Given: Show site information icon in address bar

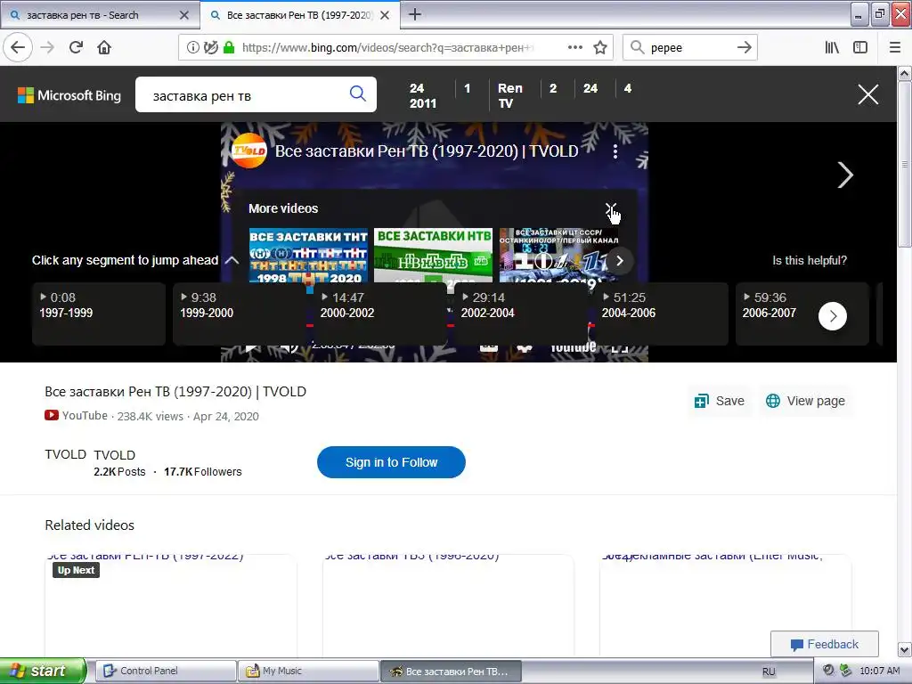Looking at the screenshot, I should point(192,48).
